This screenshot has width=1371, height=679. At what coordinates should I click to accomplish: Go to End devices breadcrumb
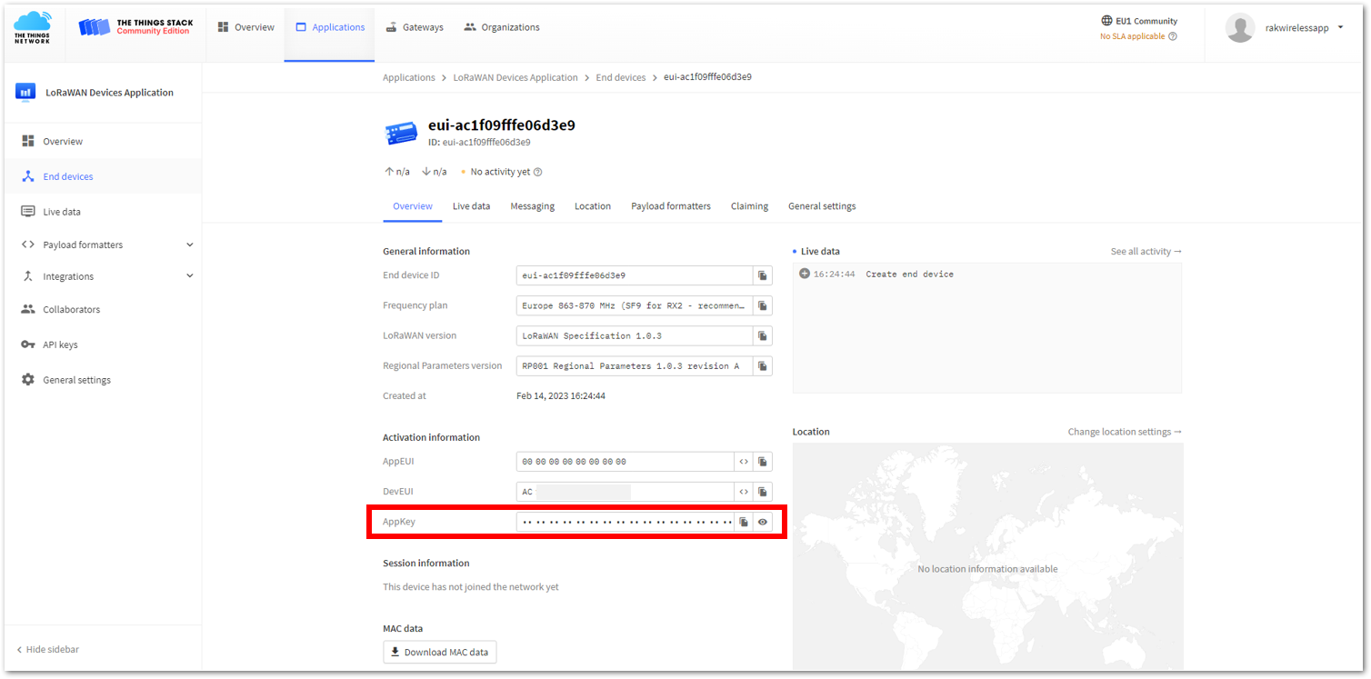(621, 77)
